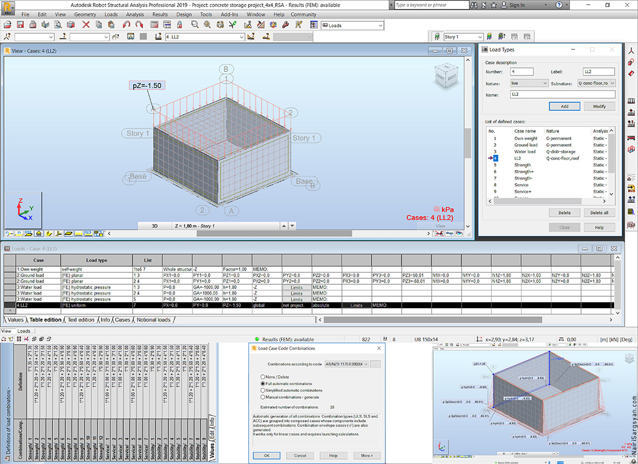Image resolution: width=638 pixels, height=464 pixels.
Task: Open the wrench preferences icon
Action: (285, 25)
